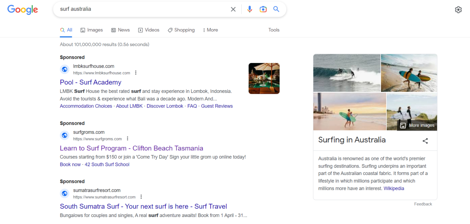Open the Pool - Surf Academy link
The width and height of the screenshot is (470, 224).
click(x=91, y=82)
